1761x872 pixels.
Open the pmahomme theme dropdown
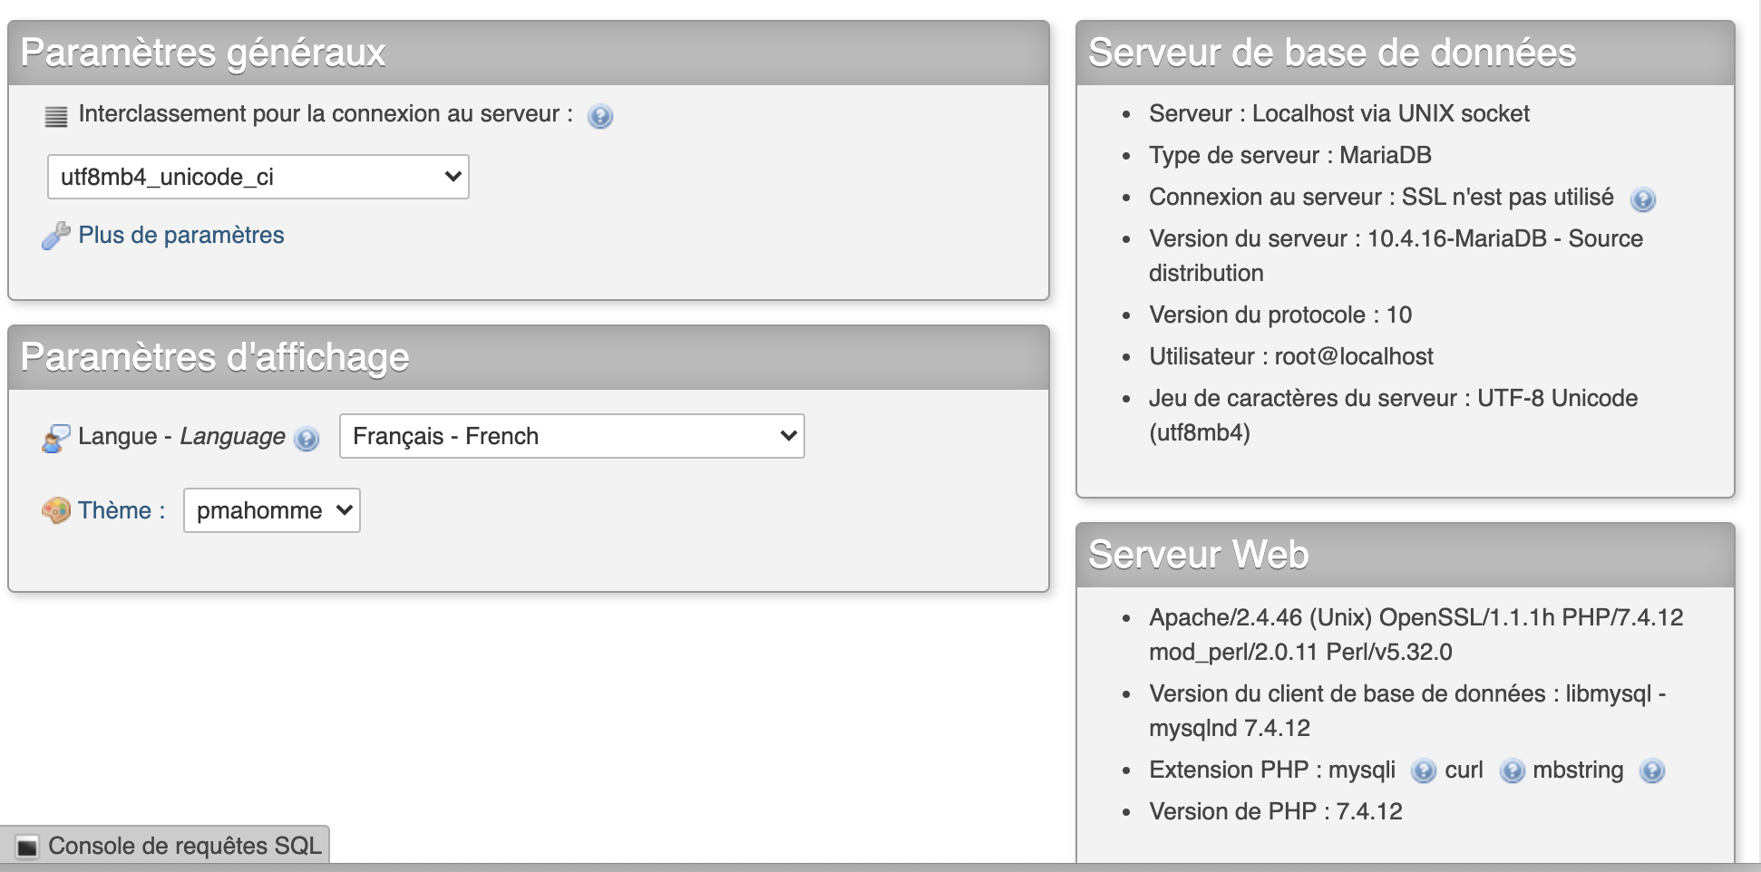[271, 510]
